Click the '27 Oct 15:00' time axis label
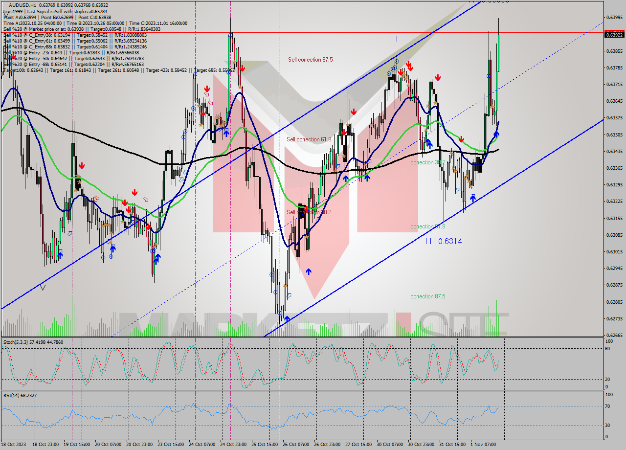This screenshot has width=626, height=450. point(359,445)
